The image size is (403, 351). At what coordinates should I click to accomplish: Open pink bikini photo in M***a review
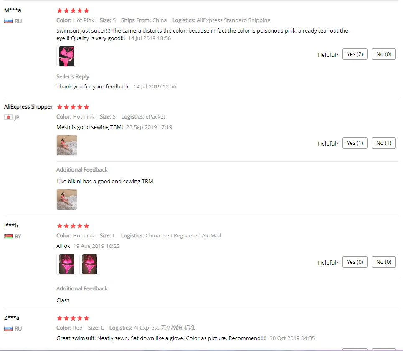(67, 56)
